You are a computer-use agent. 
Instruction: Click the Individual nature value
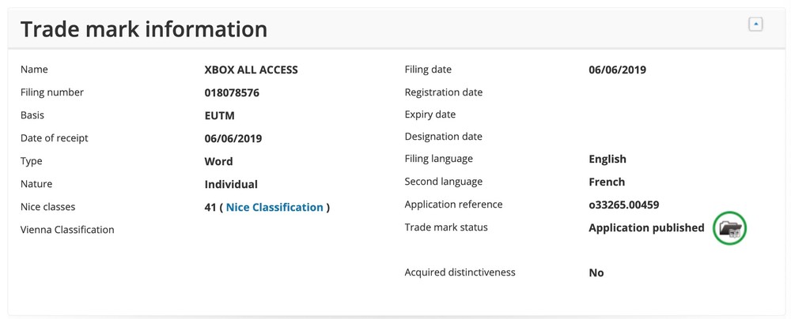(x=231, y=185)
